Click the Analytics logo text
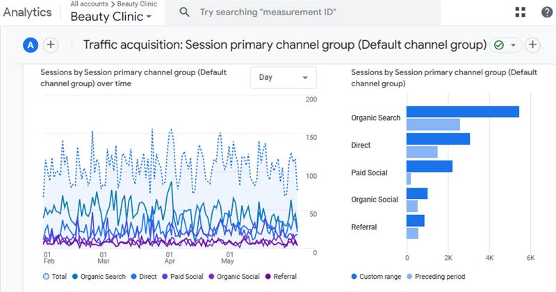 [x=28, y=12]
